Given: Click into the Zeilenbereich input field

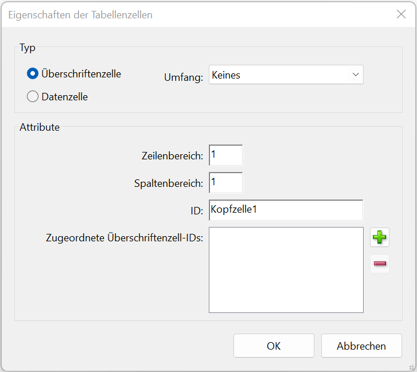Looking at the screenshot, I should (x=225, y=155).
